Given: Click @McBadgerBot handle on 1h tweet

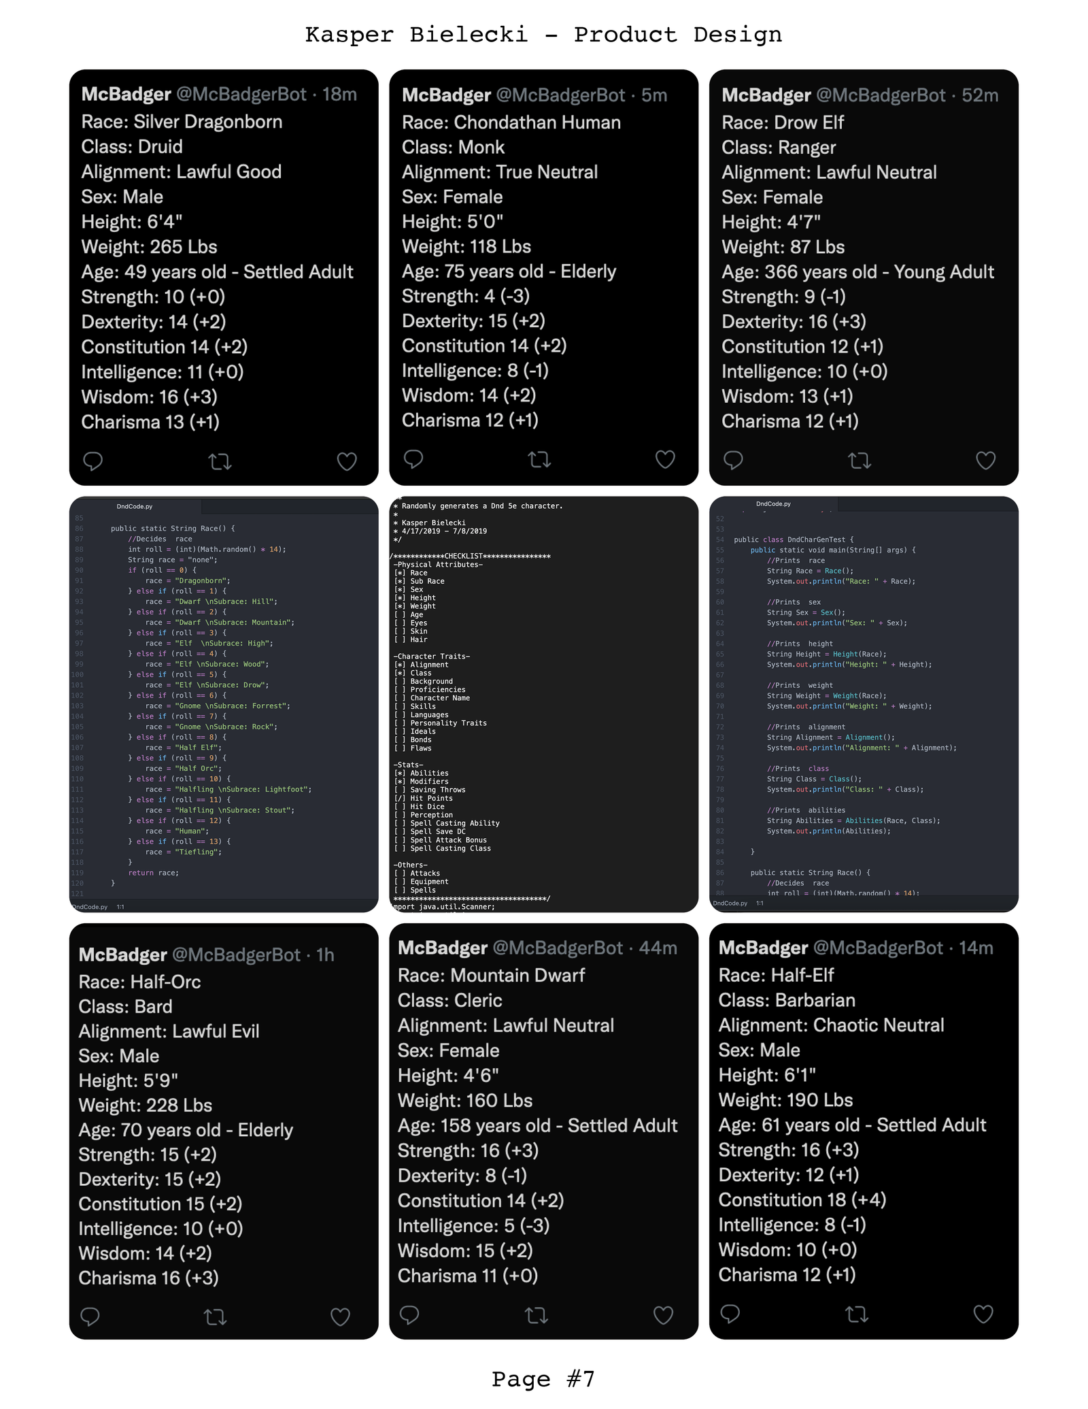Looking at the screenshot, I should (x=236, y=955).
